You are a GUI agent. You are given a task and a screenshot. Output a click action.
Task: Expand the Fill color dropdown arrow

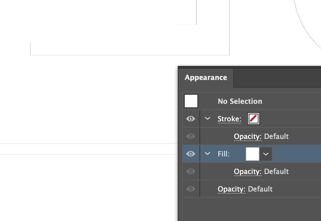(x=265, y=154)
